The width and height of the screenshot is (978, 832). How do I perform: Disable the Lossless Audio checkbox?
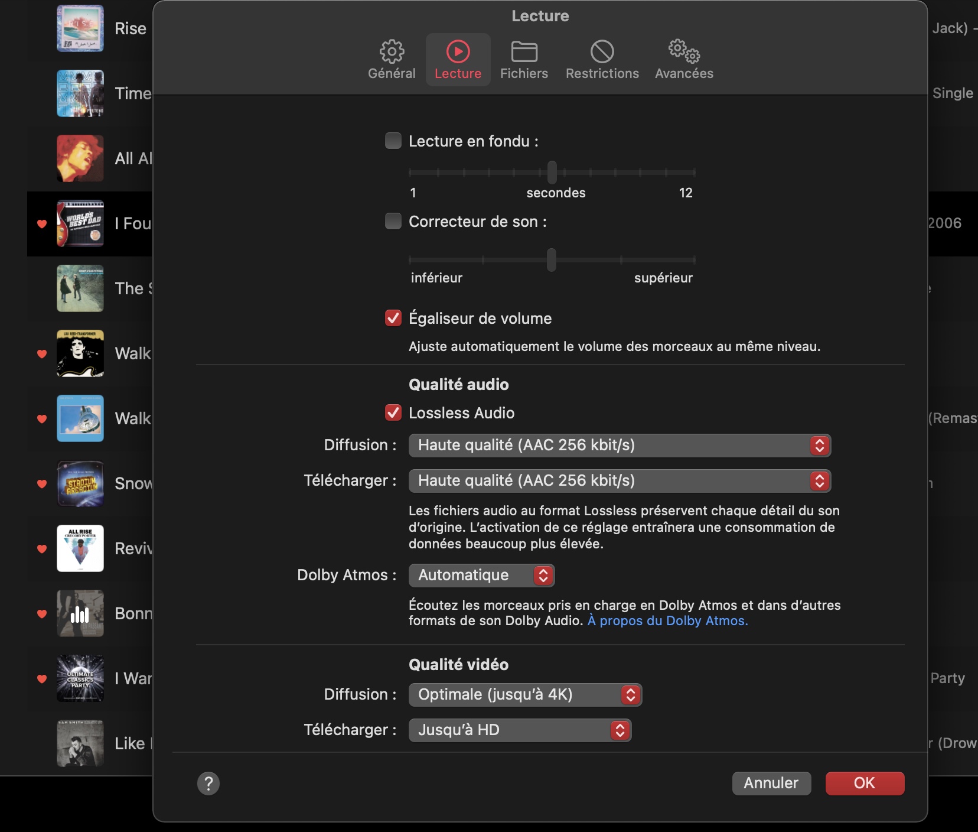tap(393, 413)
